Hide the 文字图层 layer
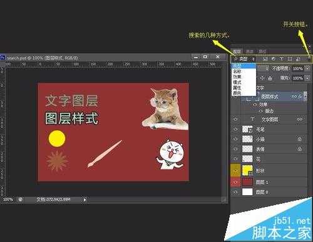 [x=235, y=119]
